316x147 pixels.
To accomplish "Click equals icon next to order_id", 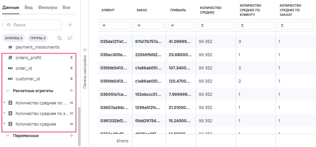I will [x=71, y=68].
